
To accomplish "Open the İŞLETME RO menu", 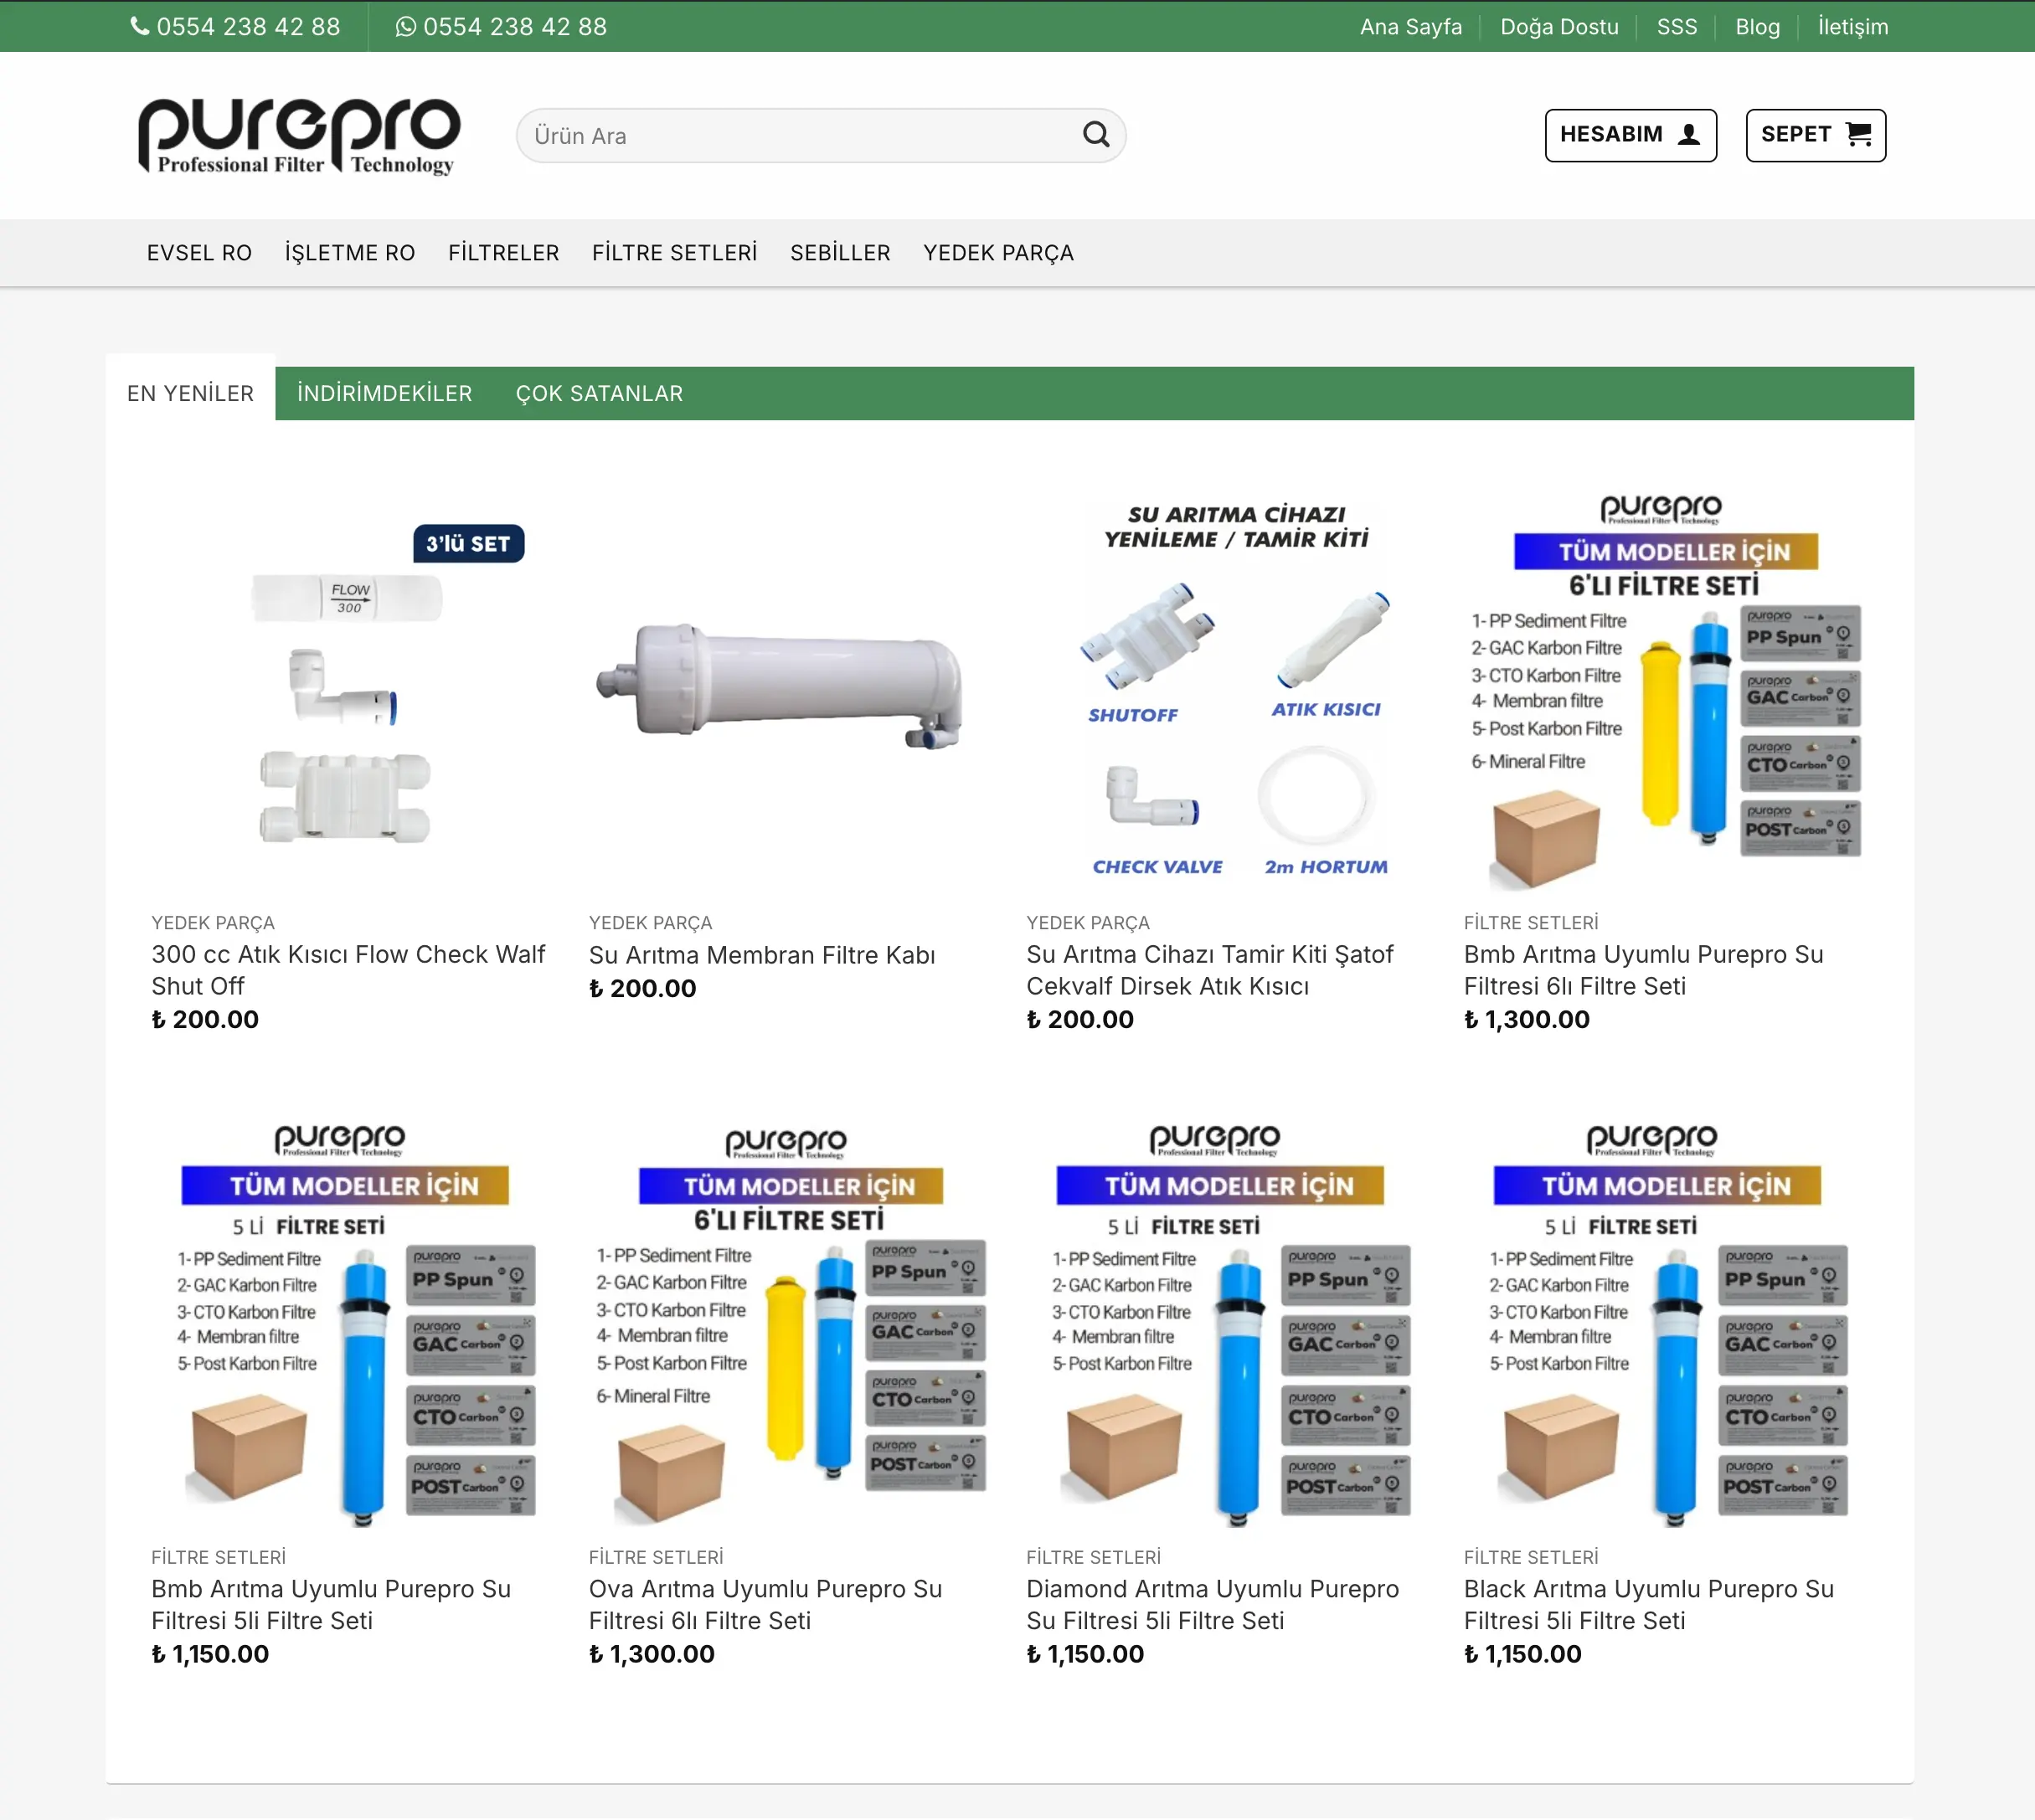I will point(350,253).
